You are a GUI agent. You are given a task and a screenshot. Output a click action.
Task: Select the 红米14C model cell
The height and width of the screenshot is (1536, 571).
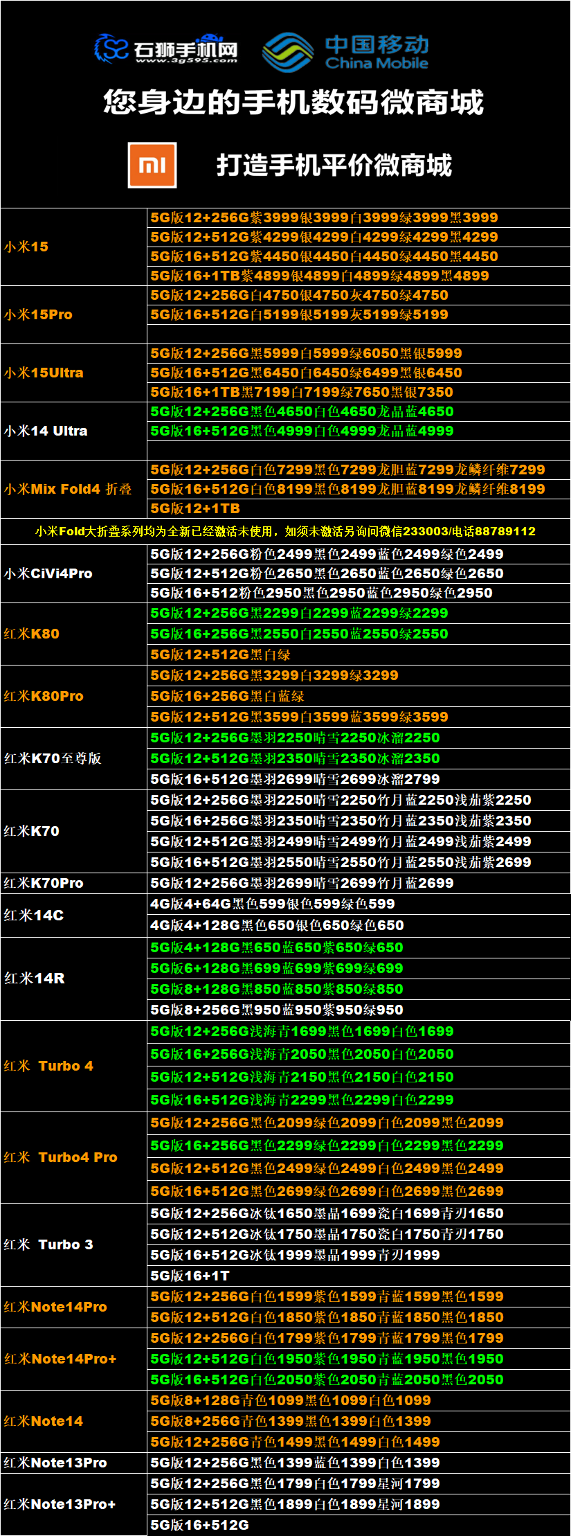click(x=73, y=915)
